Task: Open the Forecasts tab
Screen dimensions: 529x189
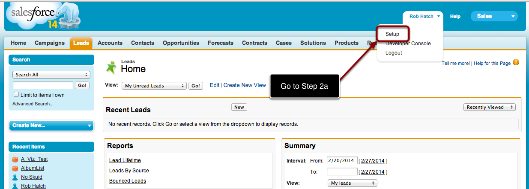Action: [x=221, y=43]
